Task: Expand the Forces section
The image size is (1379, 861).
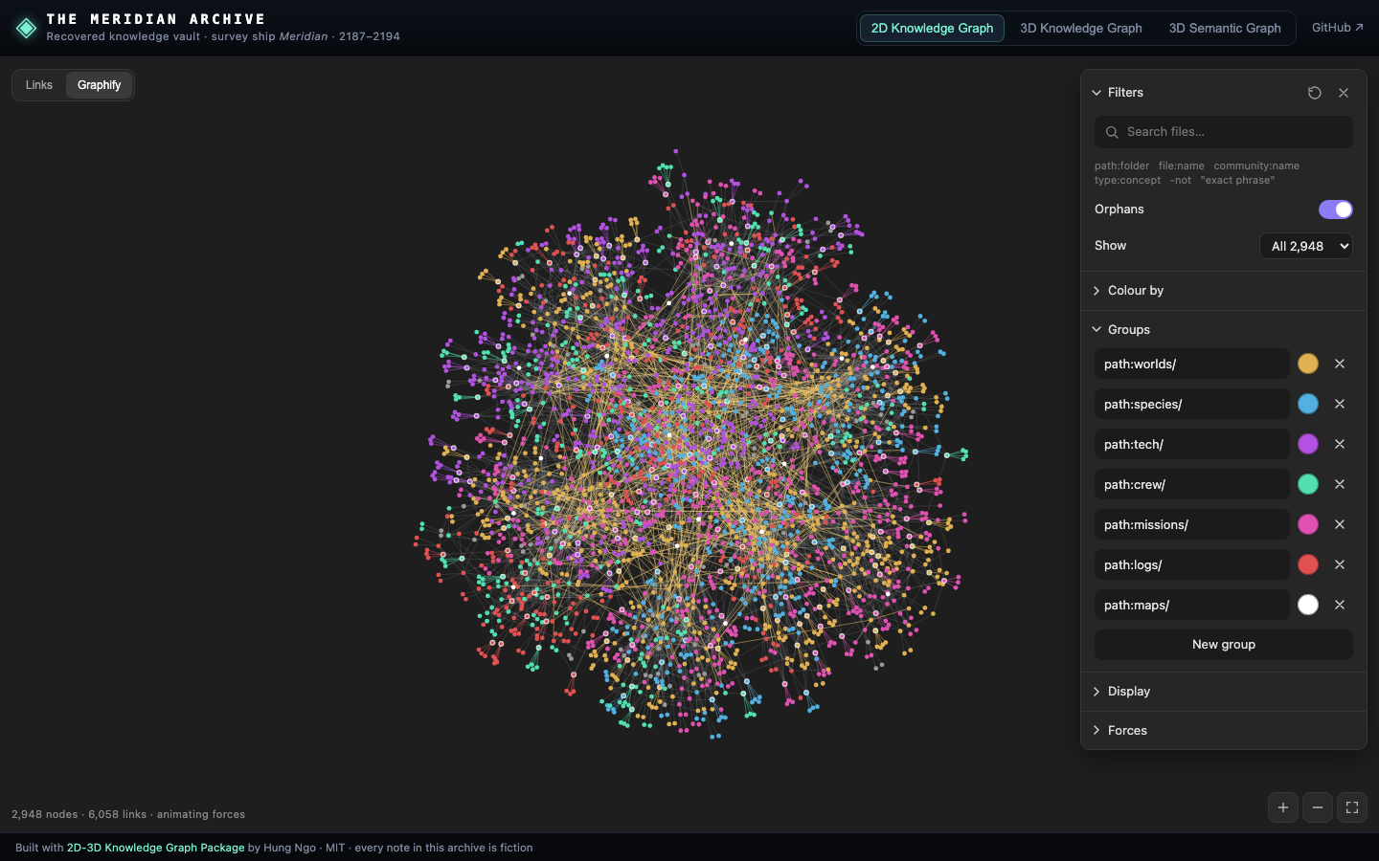Action: (1224, 731)
